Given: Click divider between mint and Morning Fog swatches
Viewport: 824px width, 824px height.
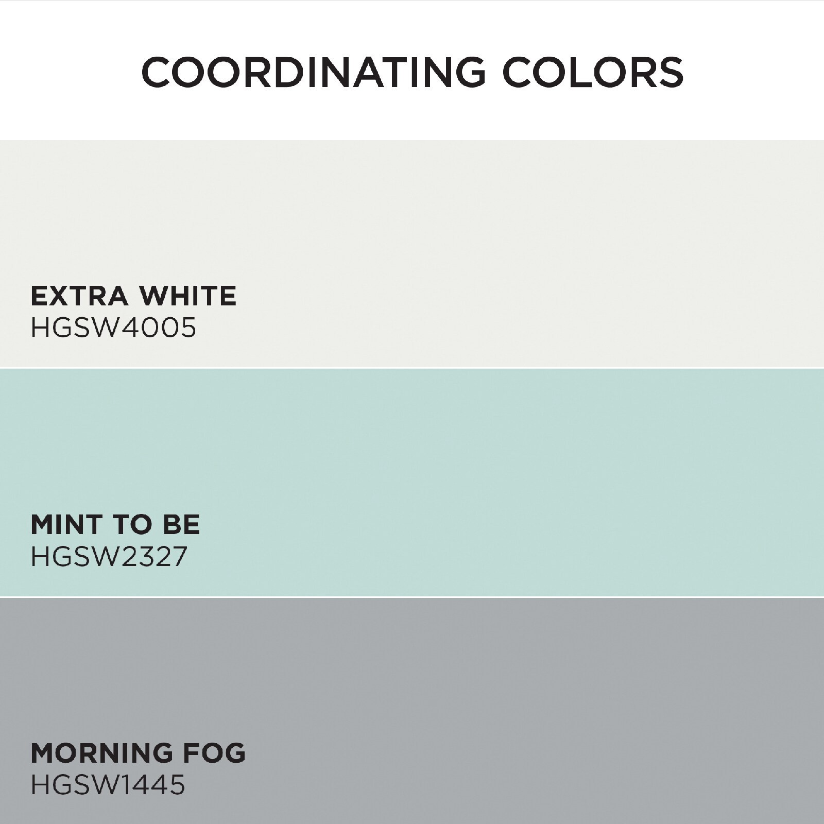Looking at the screenshot, I should click(x=412, y=597).
